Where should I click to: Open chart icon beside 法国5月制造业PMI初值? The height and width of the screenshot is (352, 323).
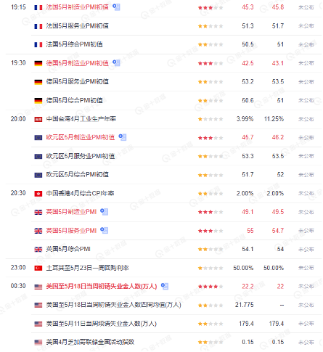[116, 7]
